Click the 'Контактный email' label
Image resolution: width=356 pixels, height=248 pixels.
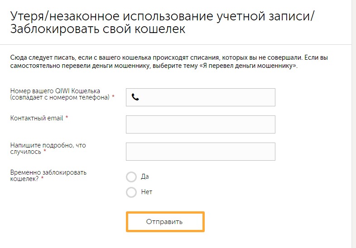(37, 118)
